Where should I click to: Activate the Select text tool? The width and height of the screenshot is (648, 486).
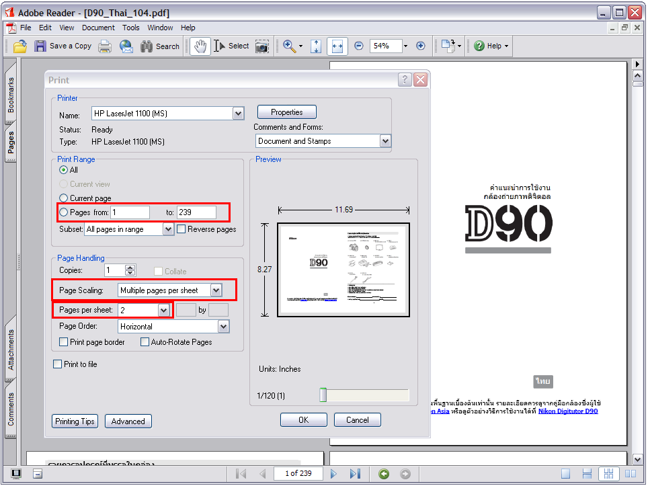coord(231,46)
